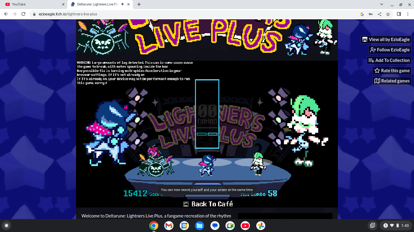Screen dimensions: 414x232
Task: Open the Chrome three-dot menu
Action: [x=408, y=14]
